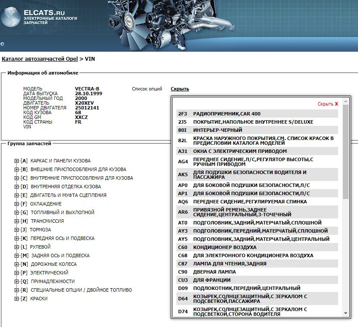Select option row C90 ДВЕРНАЯ ЛАМПА

click(x=258, y=272)
